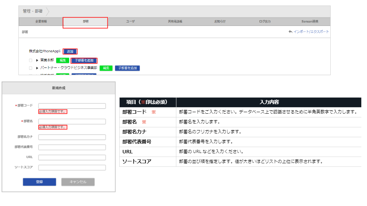This screenshot has width=367, height=206.
Task: Click 部署名カナ row in table
Action: click(x=240, y=132)
